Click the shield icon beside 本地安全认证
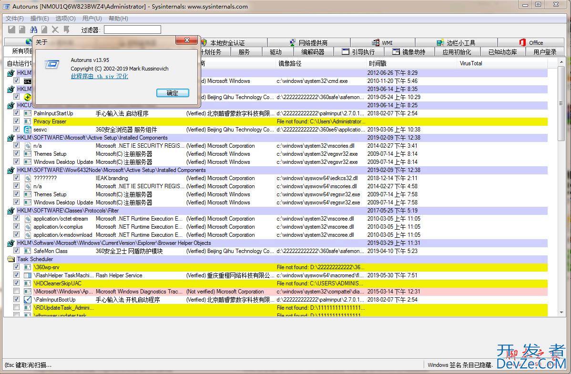 click(204, 42)
